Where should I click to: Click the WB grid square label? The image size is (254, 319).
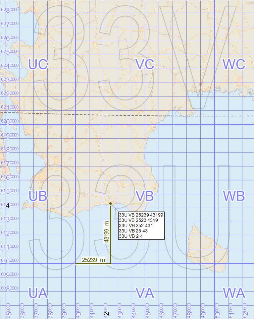tap(234, 196)
